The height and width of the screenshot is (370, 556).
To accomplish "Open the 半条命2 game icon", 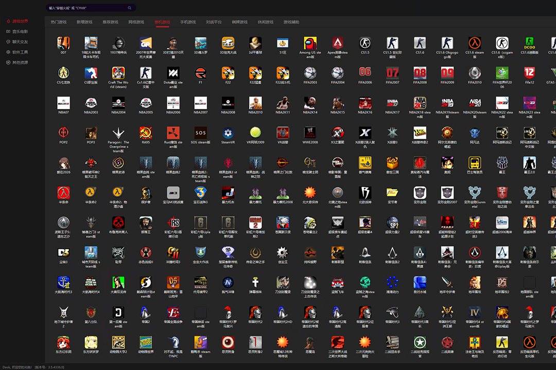I will pos(91,193).
